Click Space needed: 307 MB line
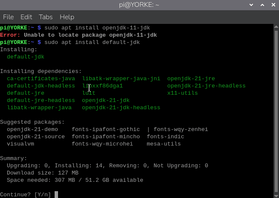The image size is (279, 198). [x=75, y=180]
